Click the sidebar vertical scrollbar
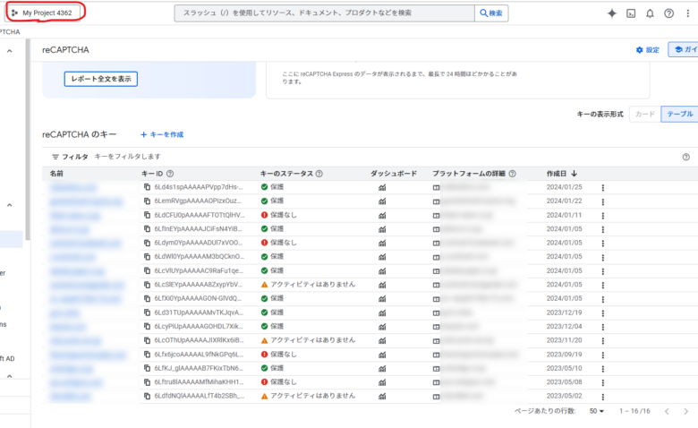 [x=28, y=140]
